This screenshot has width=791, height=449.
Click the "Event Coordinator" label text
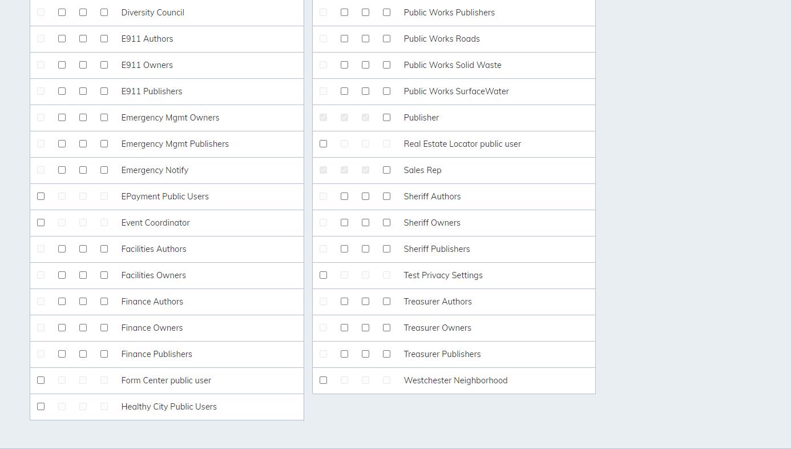pos(155,223)
